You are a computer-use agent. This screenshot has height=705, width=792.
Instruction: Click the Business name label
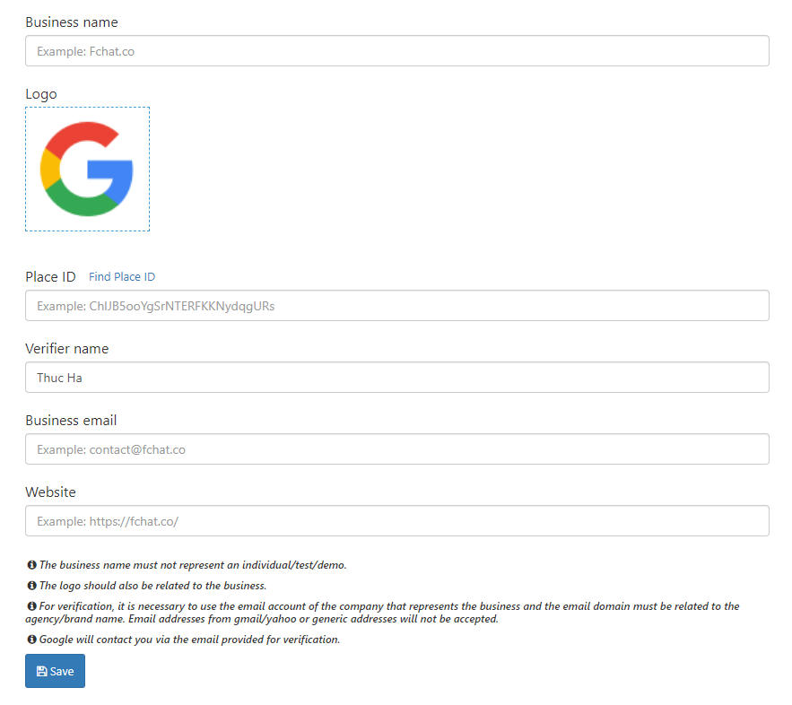tap(72, 22)
